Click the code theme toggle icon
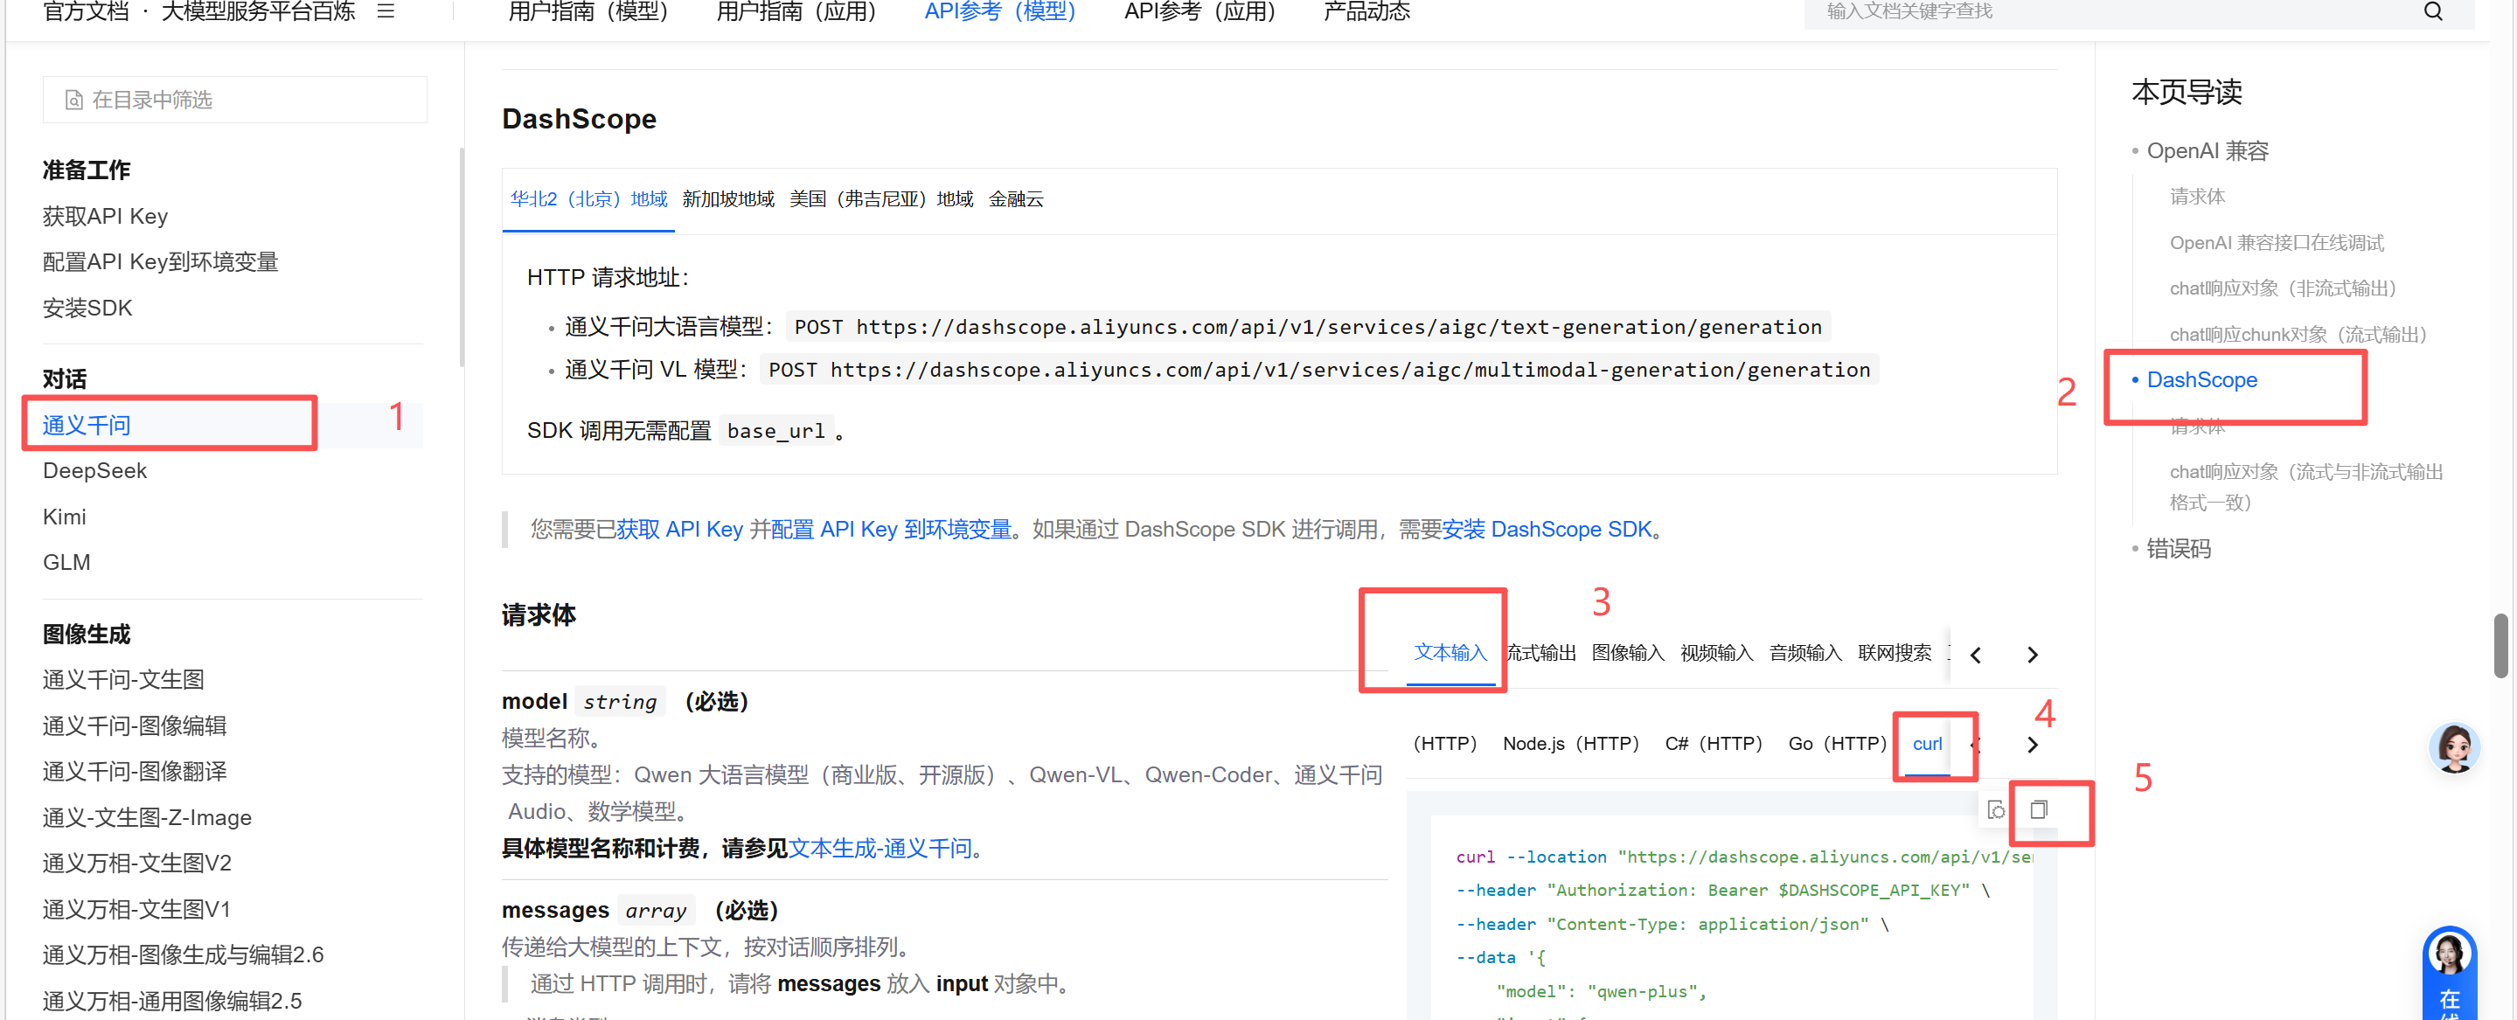This screenshot has height=1020, width=2517. click(1996, 810)
